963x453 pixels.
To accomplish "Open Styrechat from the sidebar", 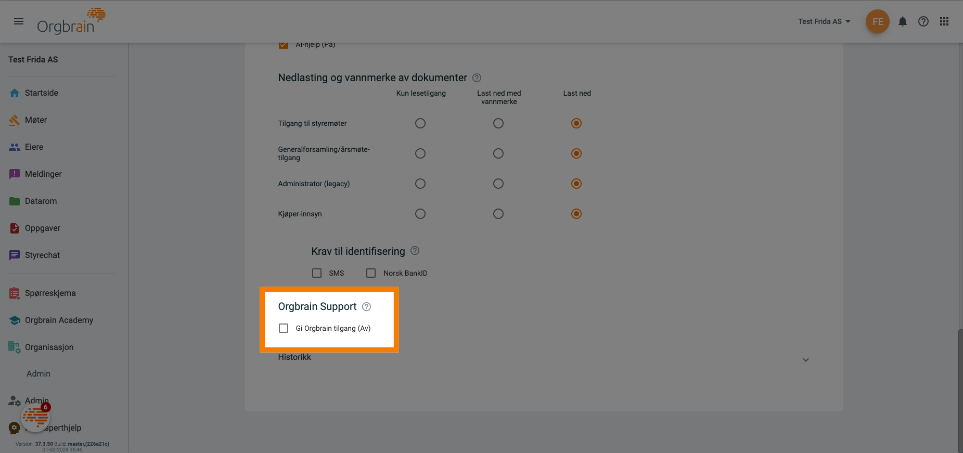I will click(x=43, y=255).
